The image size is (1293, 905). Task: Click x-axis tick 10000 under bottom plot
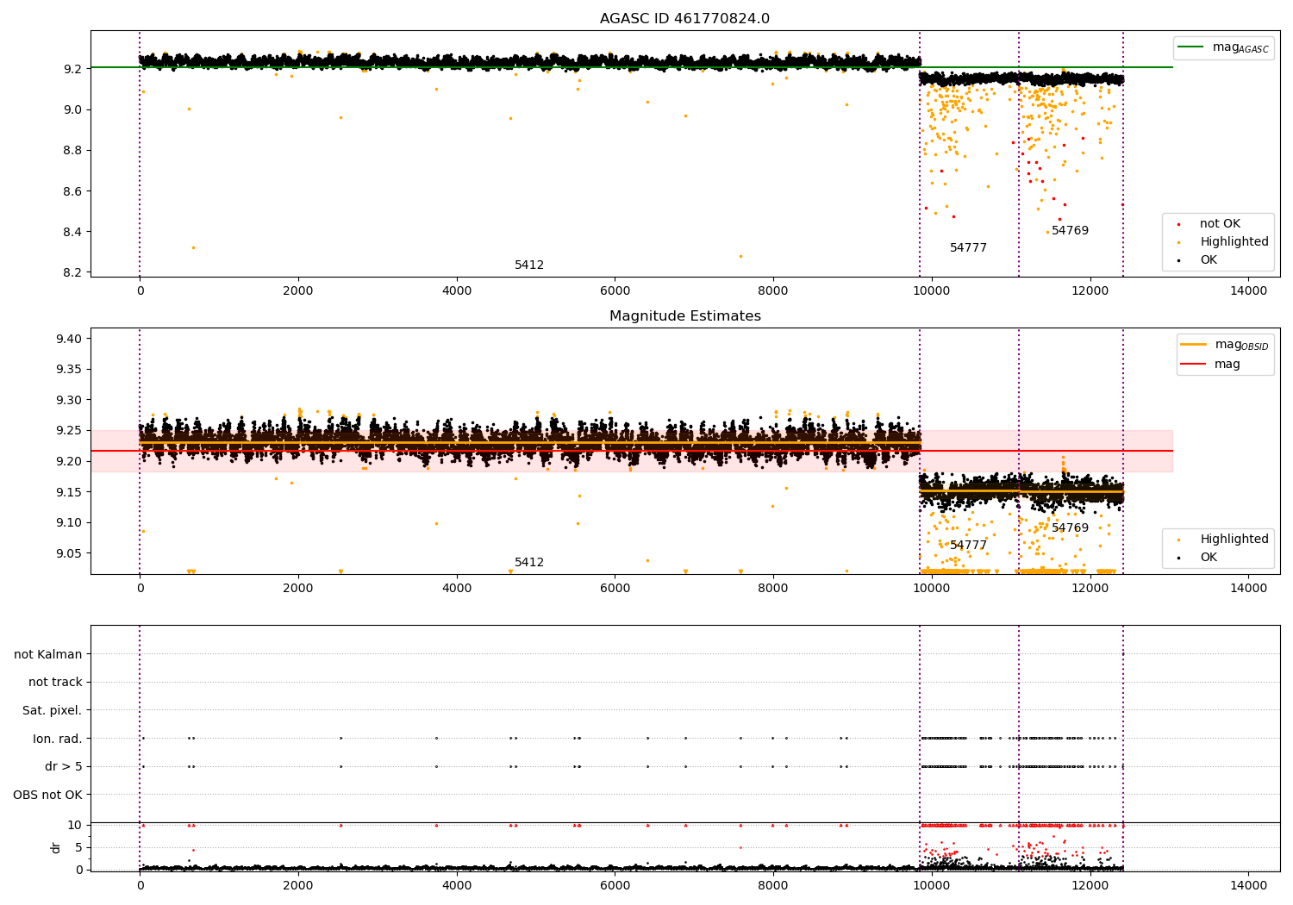click(932, 885)
